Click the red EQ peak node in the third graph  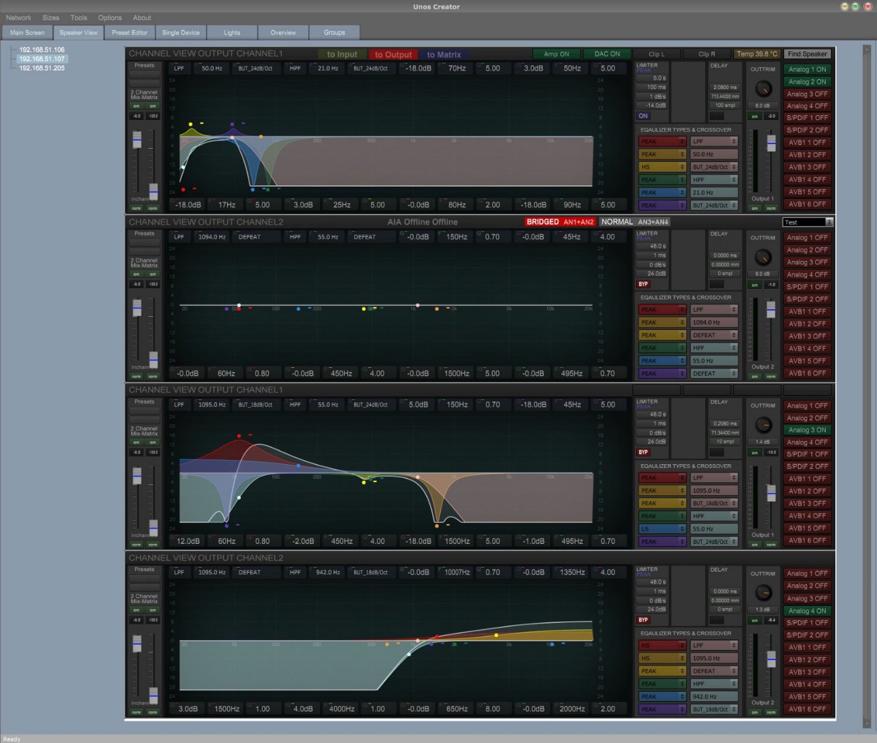click(239, 436)
